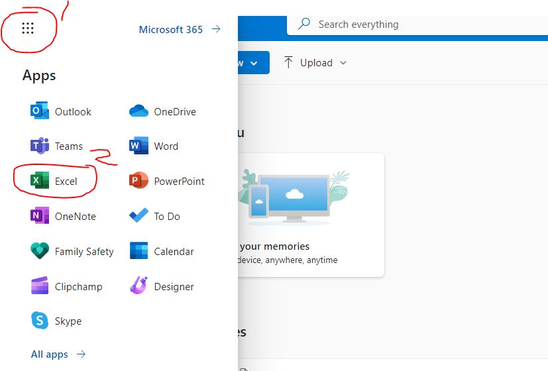View All apps link

tap(58, 354)
